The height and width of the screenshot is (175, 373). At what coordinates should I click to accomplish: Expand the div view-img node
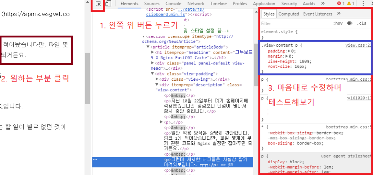(x=157, y=79)
